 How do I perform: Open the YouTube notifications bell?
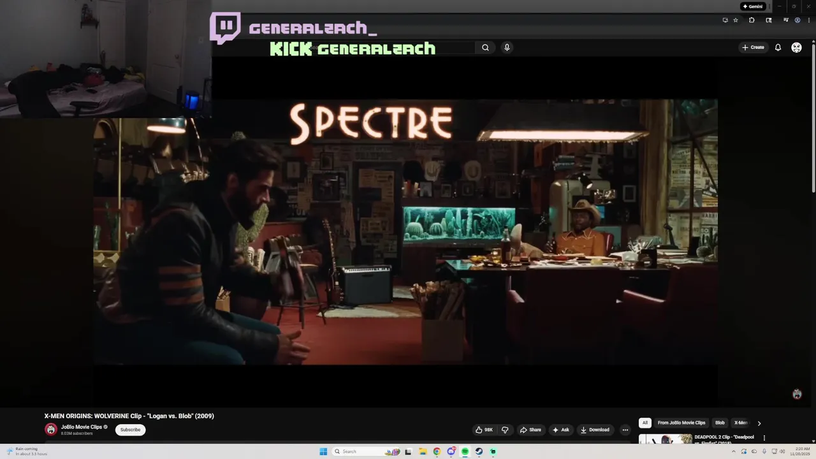point(778,47)
